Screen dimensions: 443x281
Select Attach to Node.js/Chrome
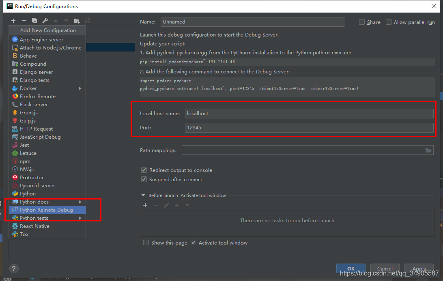pos(47,48)
